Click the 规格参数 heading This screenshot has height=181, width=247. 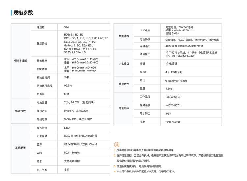(23, 13)
